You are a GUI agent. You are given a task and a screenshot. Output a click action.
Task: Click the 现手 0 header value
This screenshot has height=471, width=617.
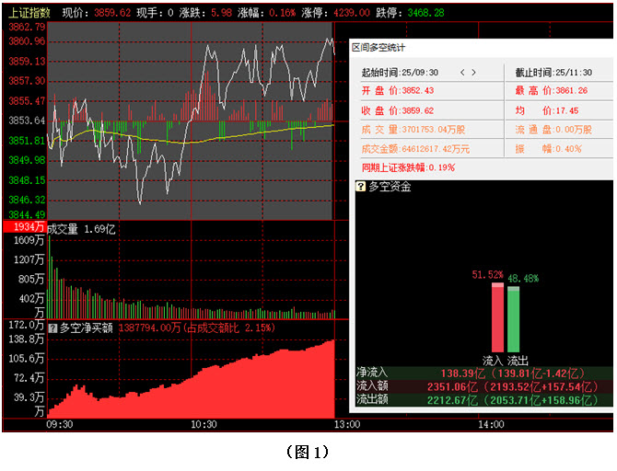[x=170, y=13]
